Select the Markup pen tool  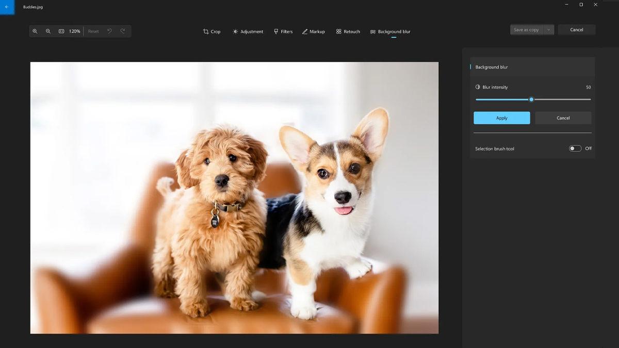(x=313, y=31)
